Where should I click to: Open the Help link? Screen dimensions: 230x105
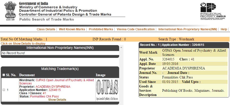(224, 29)
